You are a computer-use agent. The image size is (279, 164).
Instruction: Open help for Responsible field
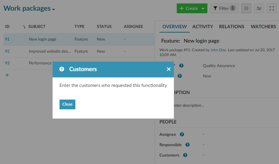187,145
